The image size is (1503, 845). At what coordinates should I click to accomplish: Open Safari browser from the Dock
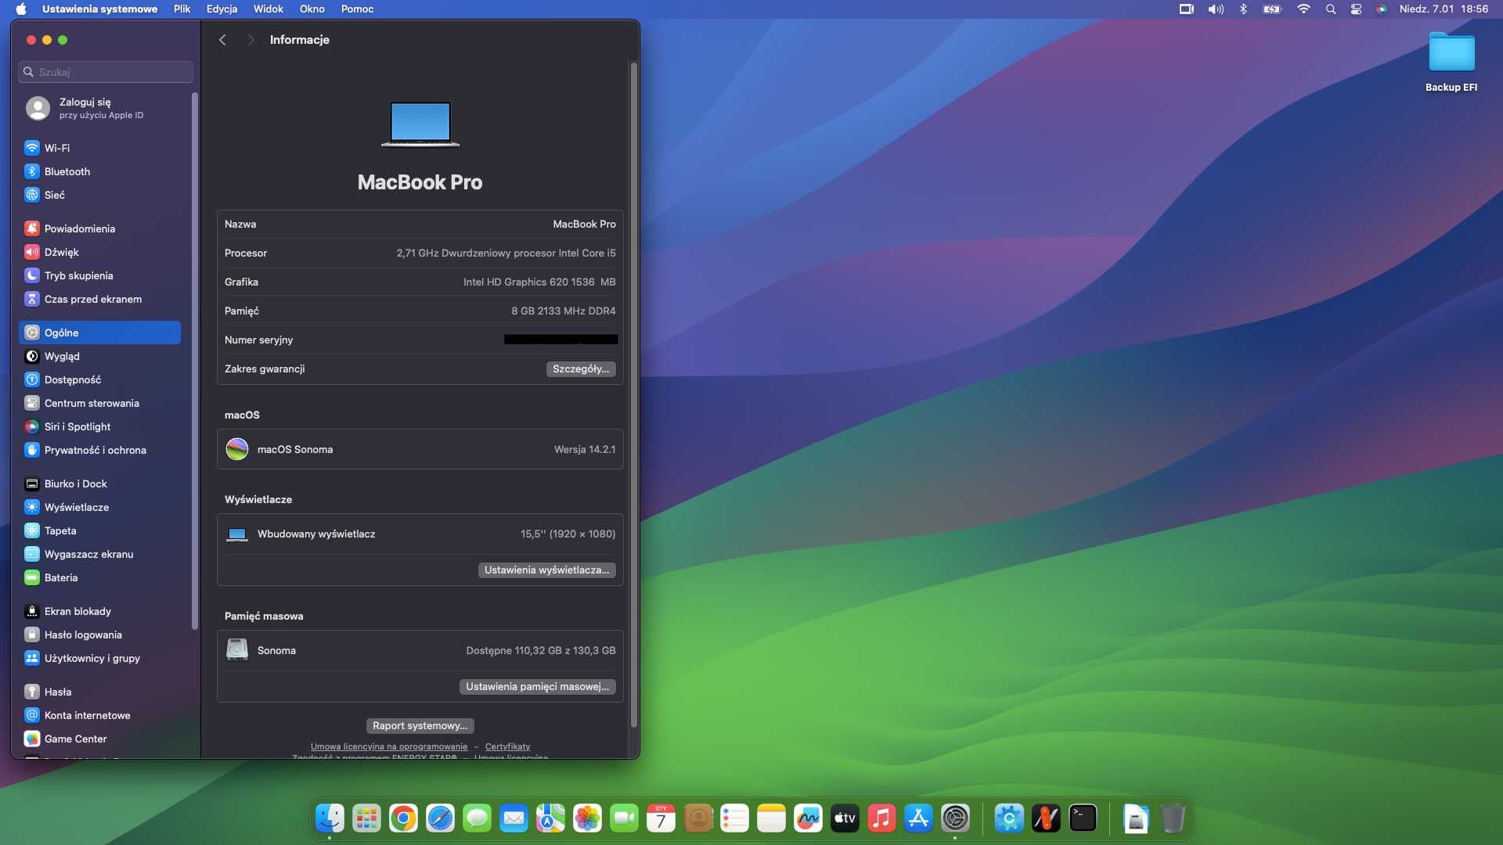(x=438, y=818)
